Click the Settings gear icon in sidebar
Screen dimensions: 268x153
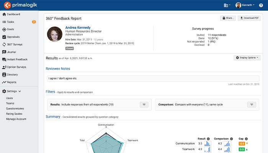[x=4, y=91]
